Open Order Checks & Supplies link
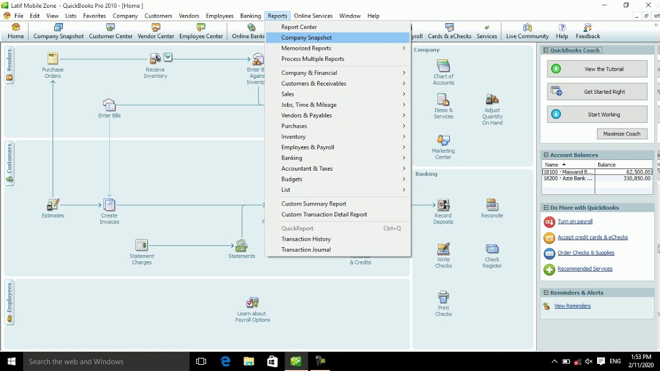The height and width of the screenshot is (371, 660). coord(586,253)
